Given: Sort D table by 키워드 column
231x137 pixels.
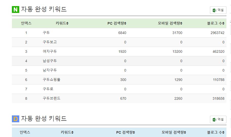Looking at the screenshot, I should (x=67, y=132).
